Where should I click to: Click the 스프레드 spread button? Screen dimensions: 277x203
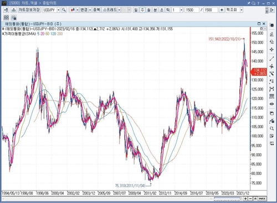coord(110,10)
